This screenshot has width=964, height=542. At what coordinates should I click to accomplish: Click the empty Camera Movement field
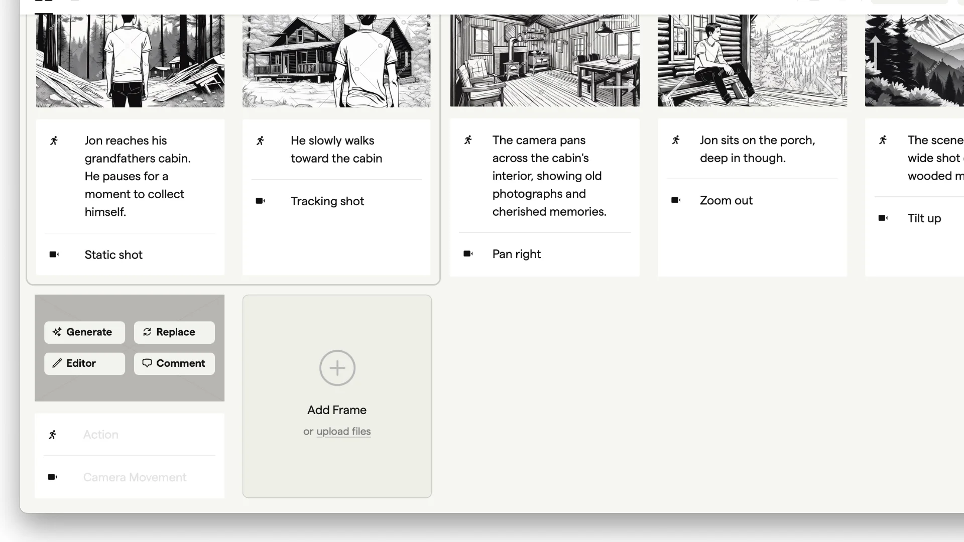(x=146, y=477)
